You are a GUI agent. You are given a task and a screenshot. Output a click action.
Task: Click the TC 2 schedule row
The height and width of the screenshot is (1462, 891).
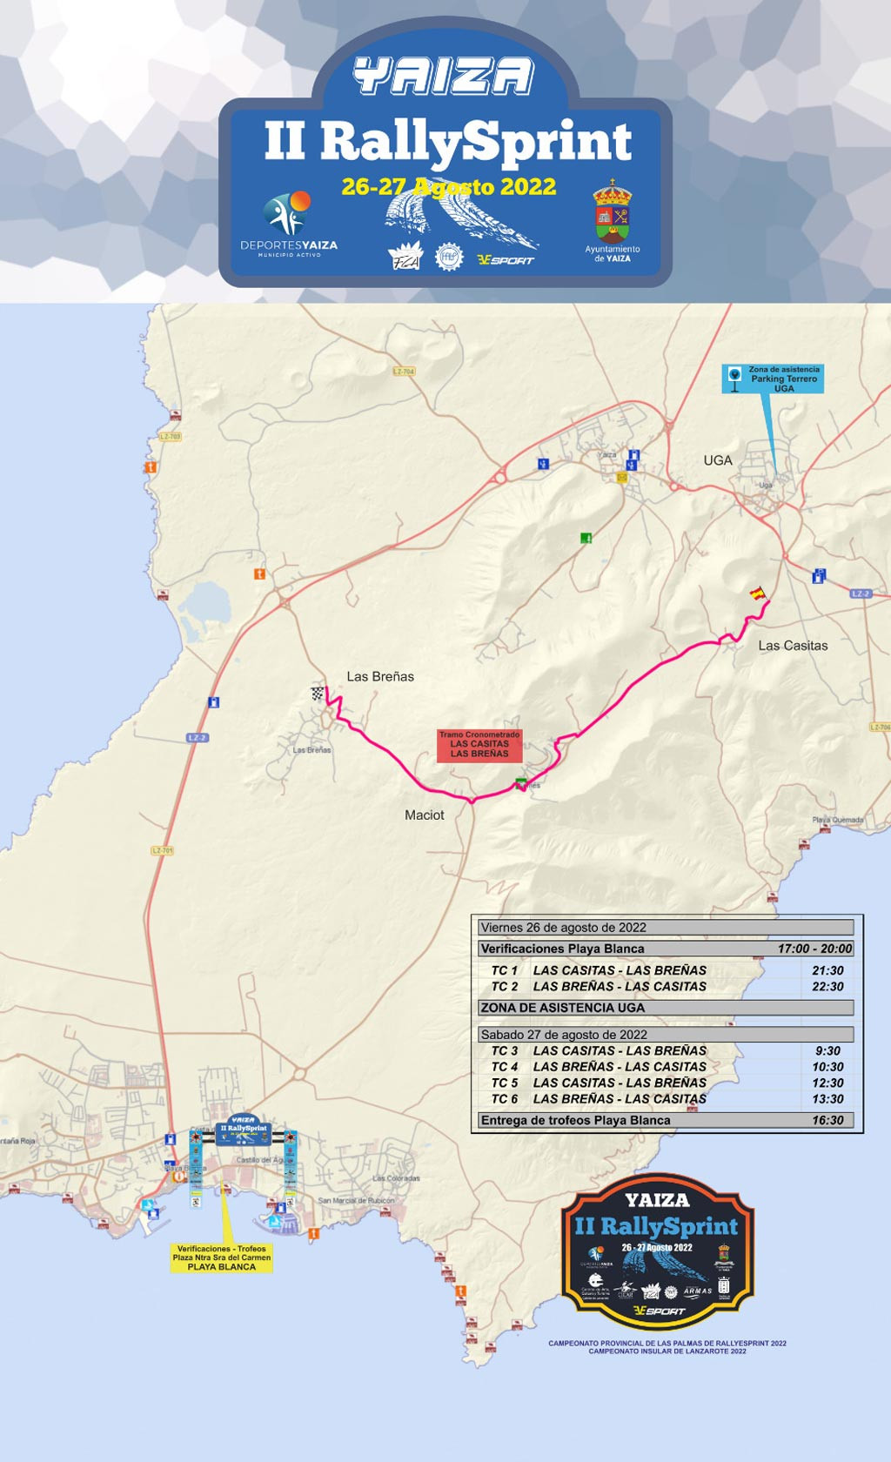[x=666, y=987]
